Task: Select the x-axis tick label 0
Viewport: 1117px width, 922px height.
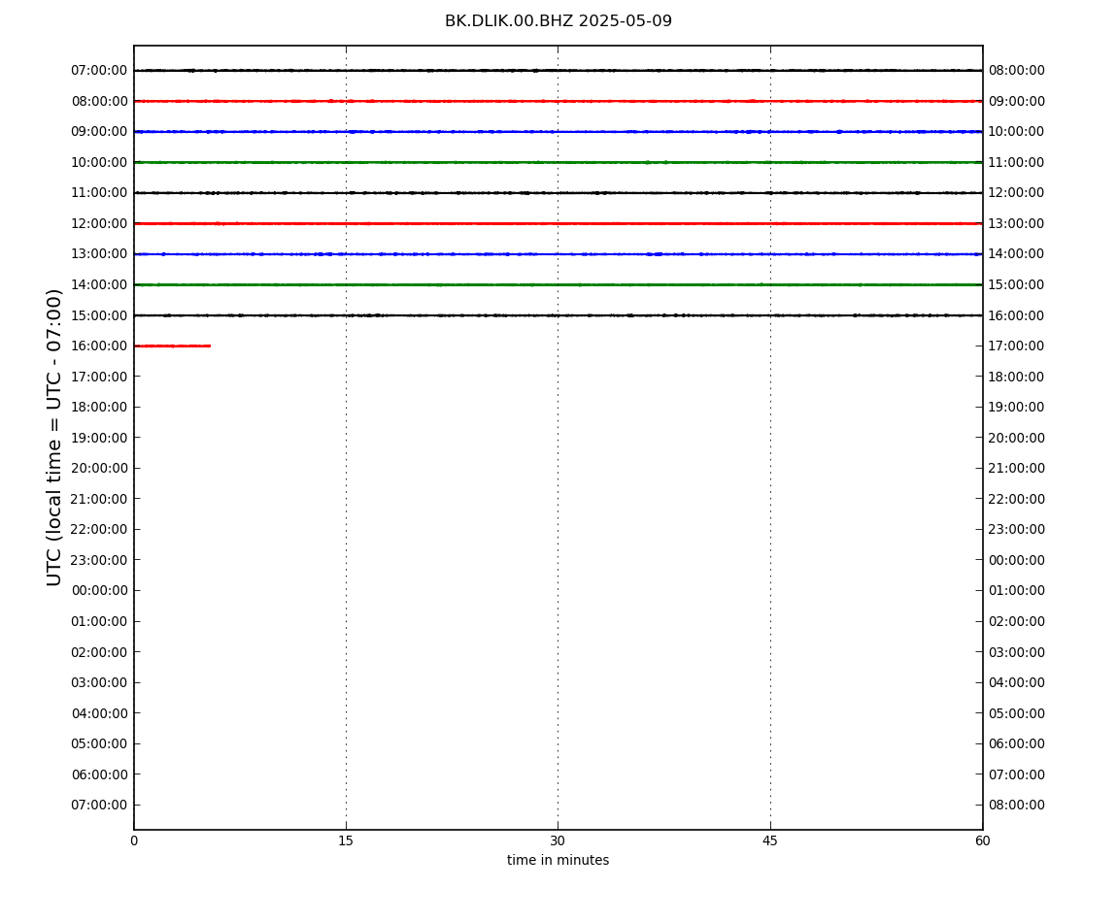Action: tap(134, 840)
